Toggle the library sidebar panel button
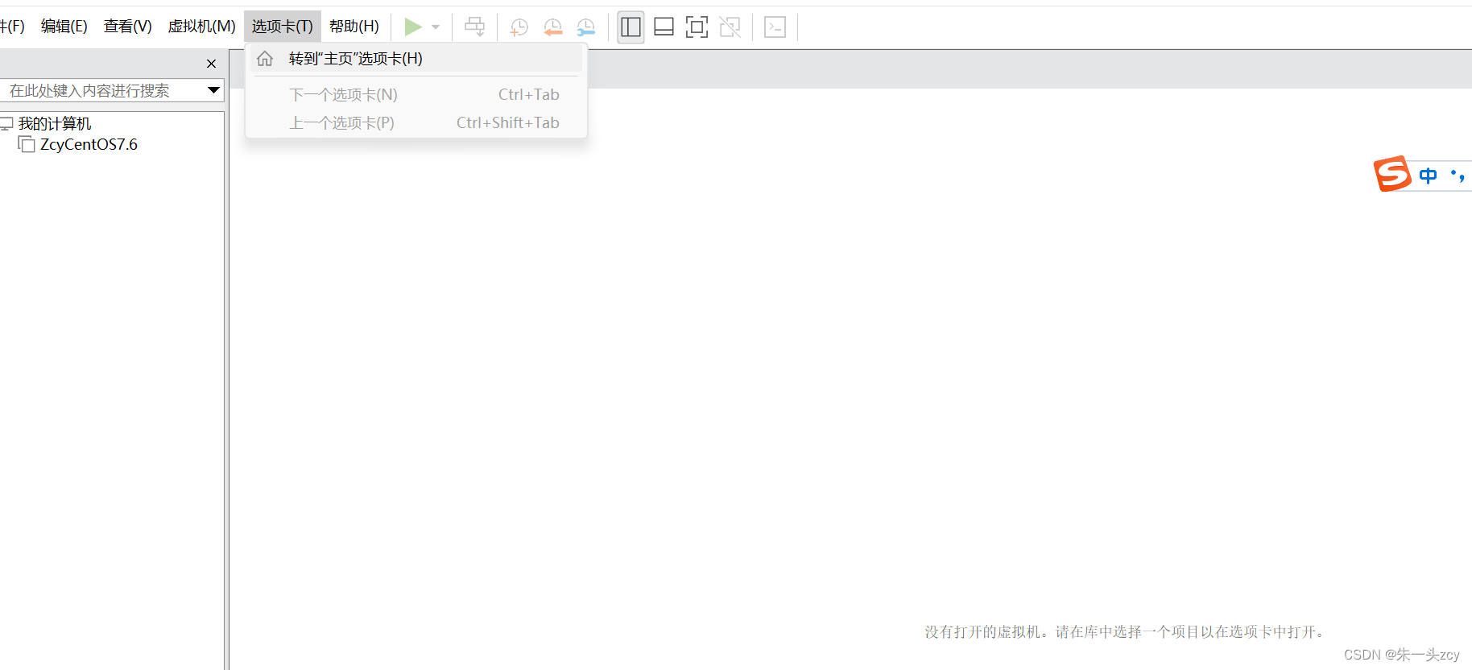 click(631, 27)
